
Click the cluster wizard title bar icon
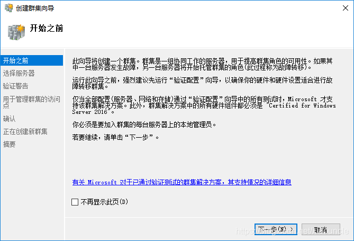[x=9, y=8]
